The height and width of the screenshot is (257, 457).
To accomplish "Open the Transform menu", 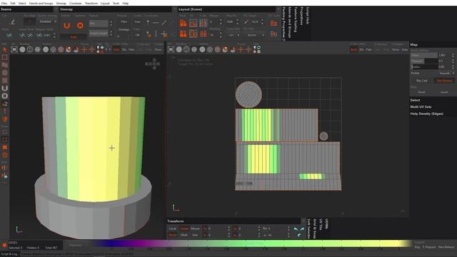I will click(x=91, y=3).
